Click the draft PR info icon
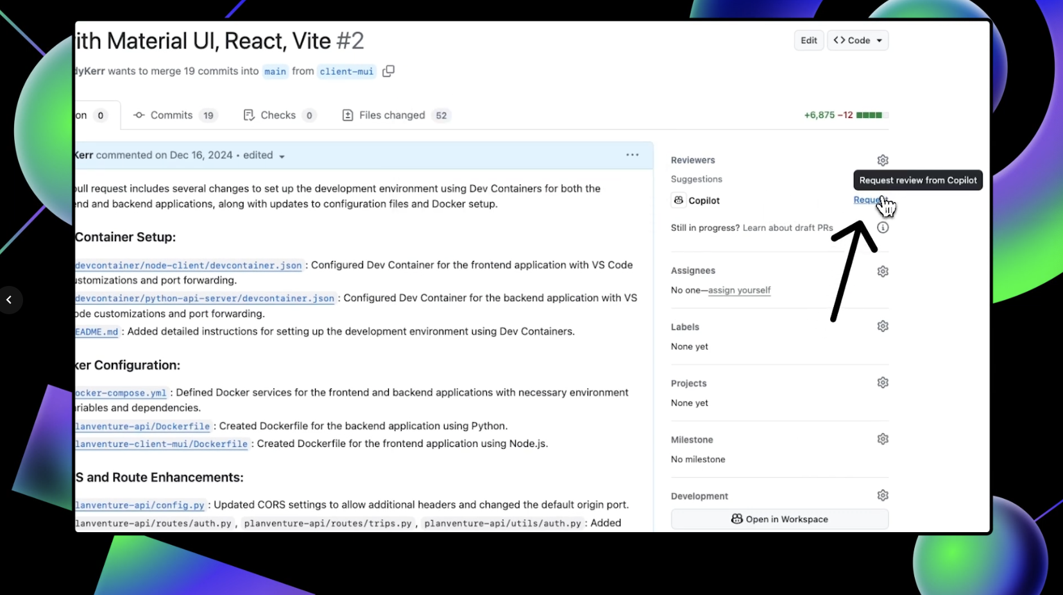Viewport: 1063px width, 595px height. point(883,227)
